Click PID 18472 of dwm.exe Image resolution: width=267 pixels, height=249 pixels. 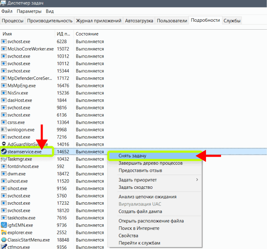63,174
